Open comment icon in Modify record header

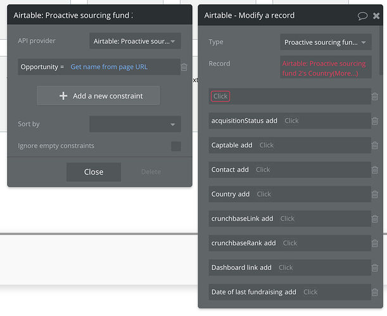(x=362, y=16)
